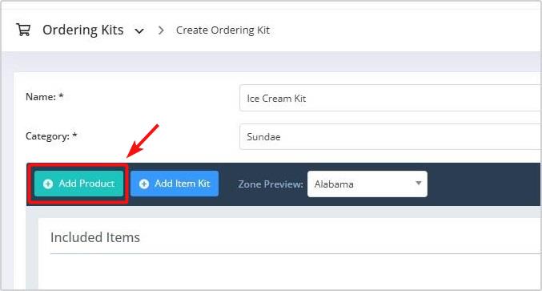Click the Zone Preview dropdown arrow

pos(418,183)
